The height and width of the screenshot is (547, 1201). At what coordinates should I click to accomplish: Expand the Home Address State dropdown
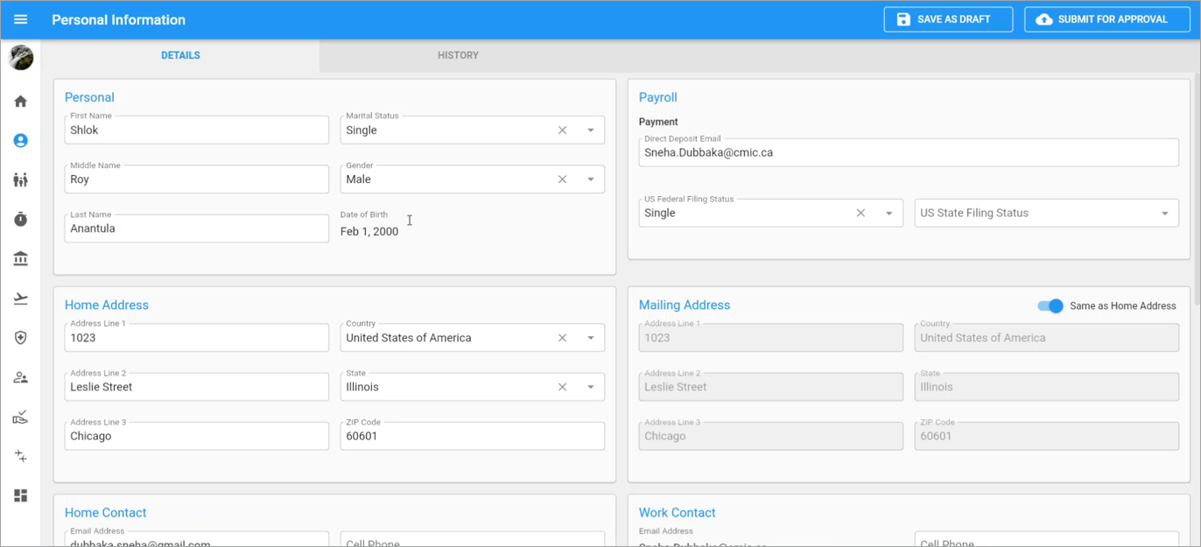(590, 387)
